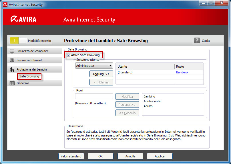The image size is (231, 164).
Task: Click the AVIRA logo in red banner
Action: click(x=23, y=19)
